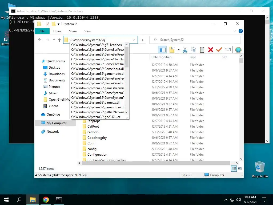The height and width of the screenshot is (205, 273).
Task: Click the orange checkmark Properties icon
Action: coord(219,50)
